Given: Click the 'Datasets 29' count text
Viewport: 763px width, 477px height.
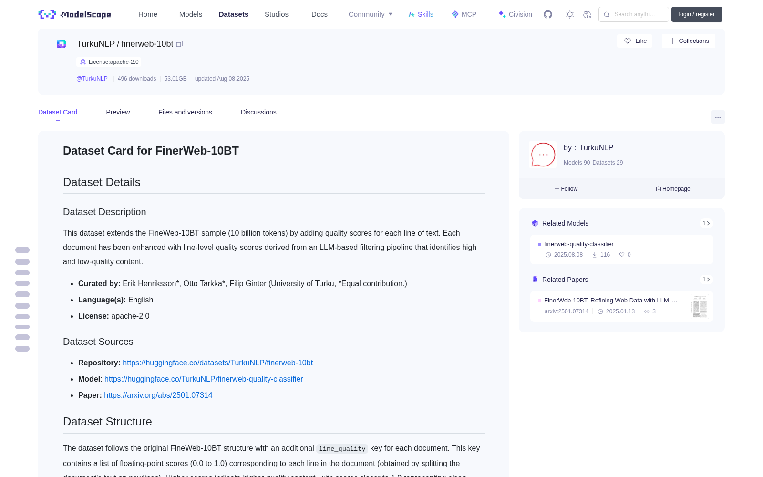Looking at the screenshot, I should coord(608,163).
